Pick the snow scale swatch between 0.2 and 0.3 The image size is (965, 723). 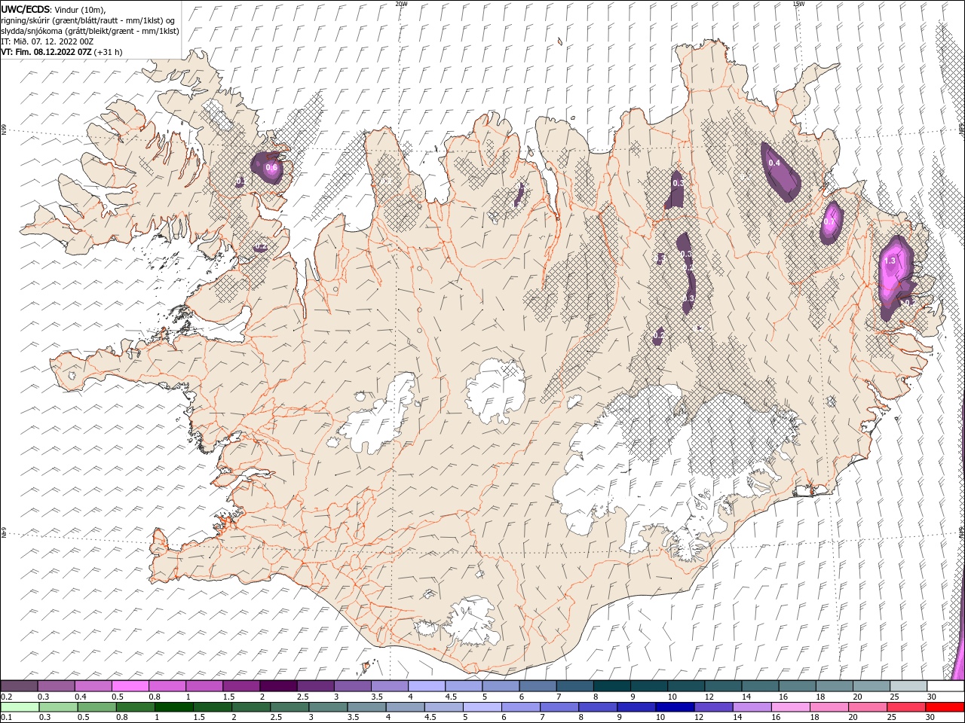click(x=19, y=686)
